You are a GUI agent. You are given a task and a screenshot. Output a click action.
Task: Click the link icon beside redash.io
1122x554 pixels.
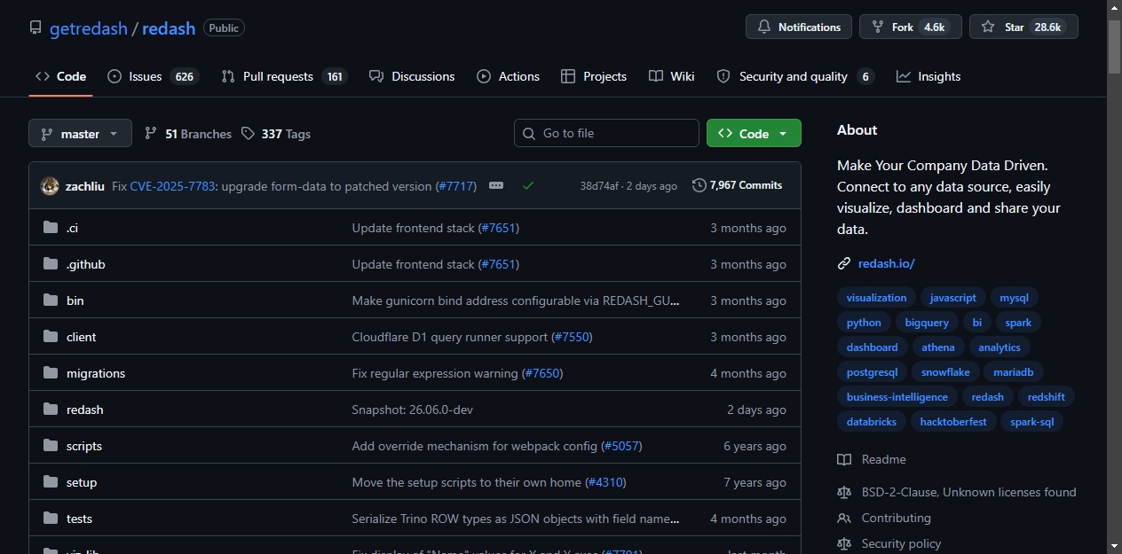(844, 263)
